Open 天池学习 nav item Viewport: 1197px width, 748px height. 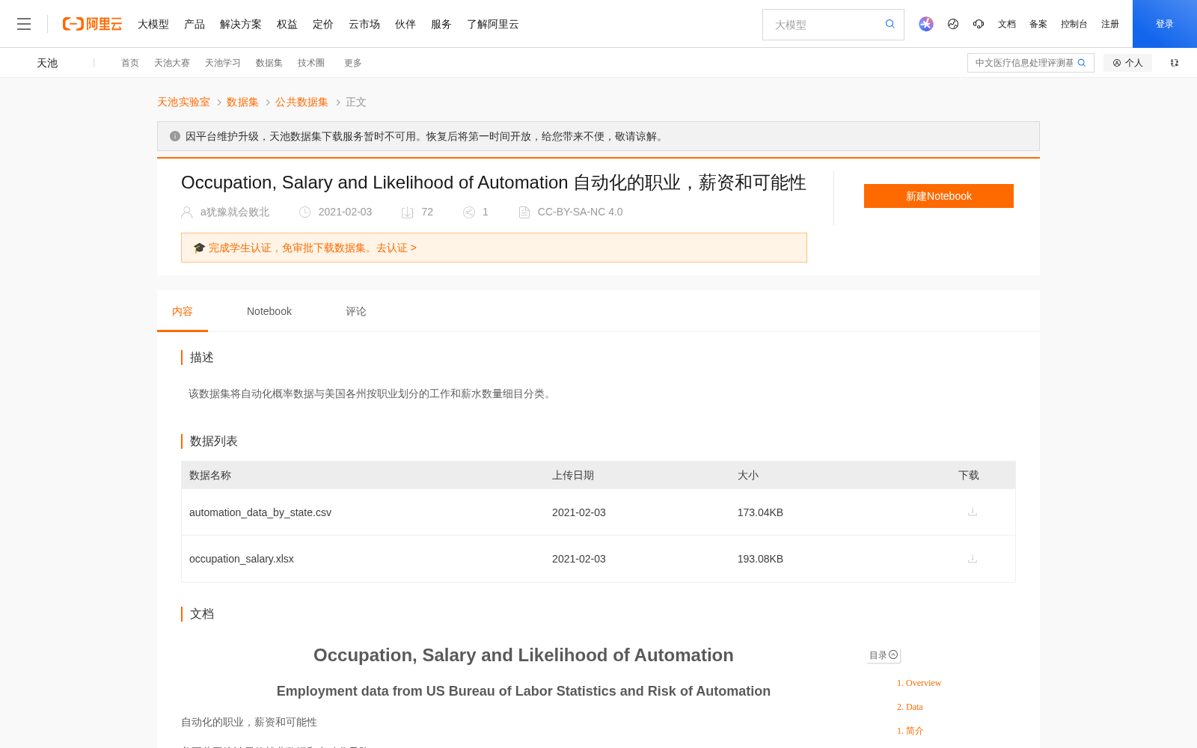pos(223,63)
